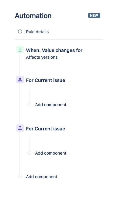Click the last circle node on main rule line
Image resolution: width=135 pixels, height=200 pixels.
(20, 176)
